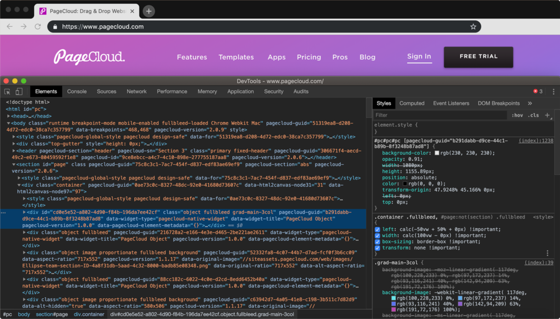Open the Application tab
560x319 pixels.
240,91
